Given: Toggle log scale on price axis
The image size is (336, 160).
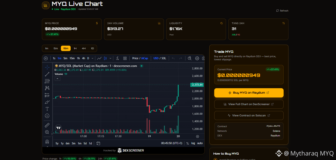Looking at the screenshot, I should click(193, 143).
